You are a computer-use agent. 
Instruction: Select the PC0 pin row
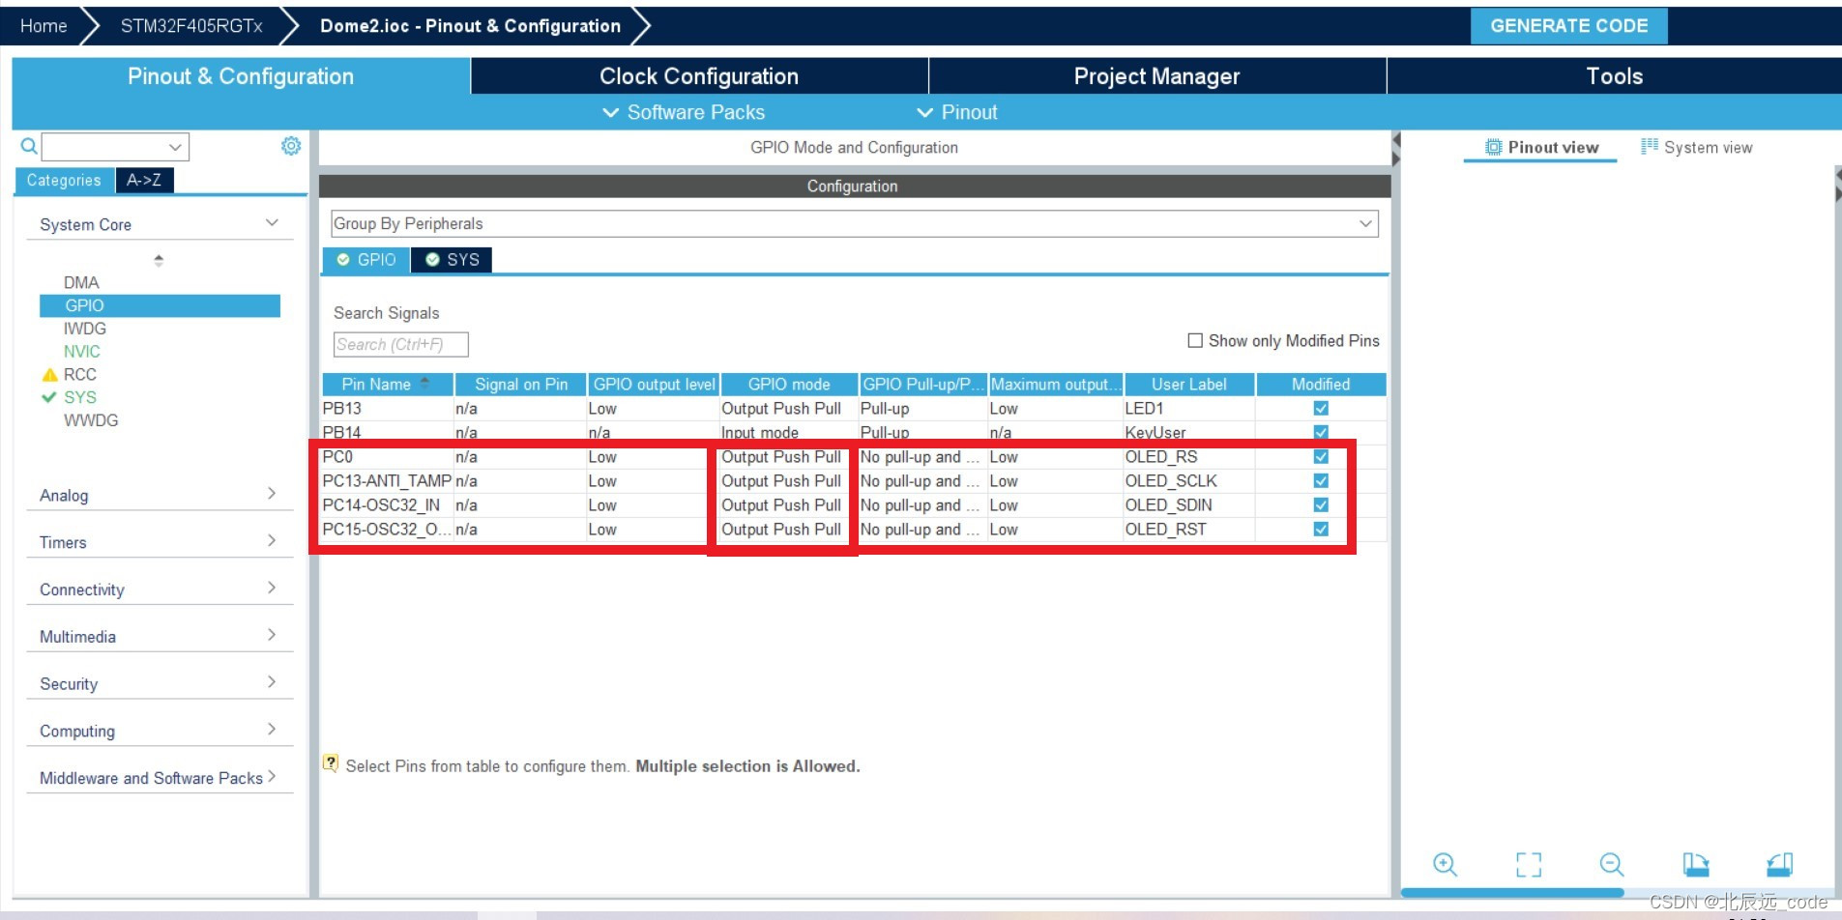854,456
